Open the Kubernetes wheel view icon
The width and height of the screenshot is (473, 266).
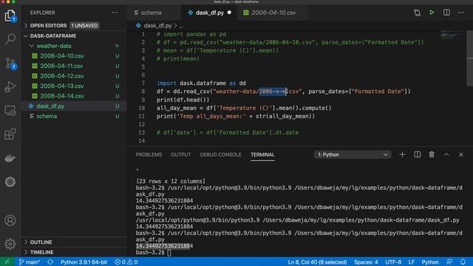tap(10, 182)
